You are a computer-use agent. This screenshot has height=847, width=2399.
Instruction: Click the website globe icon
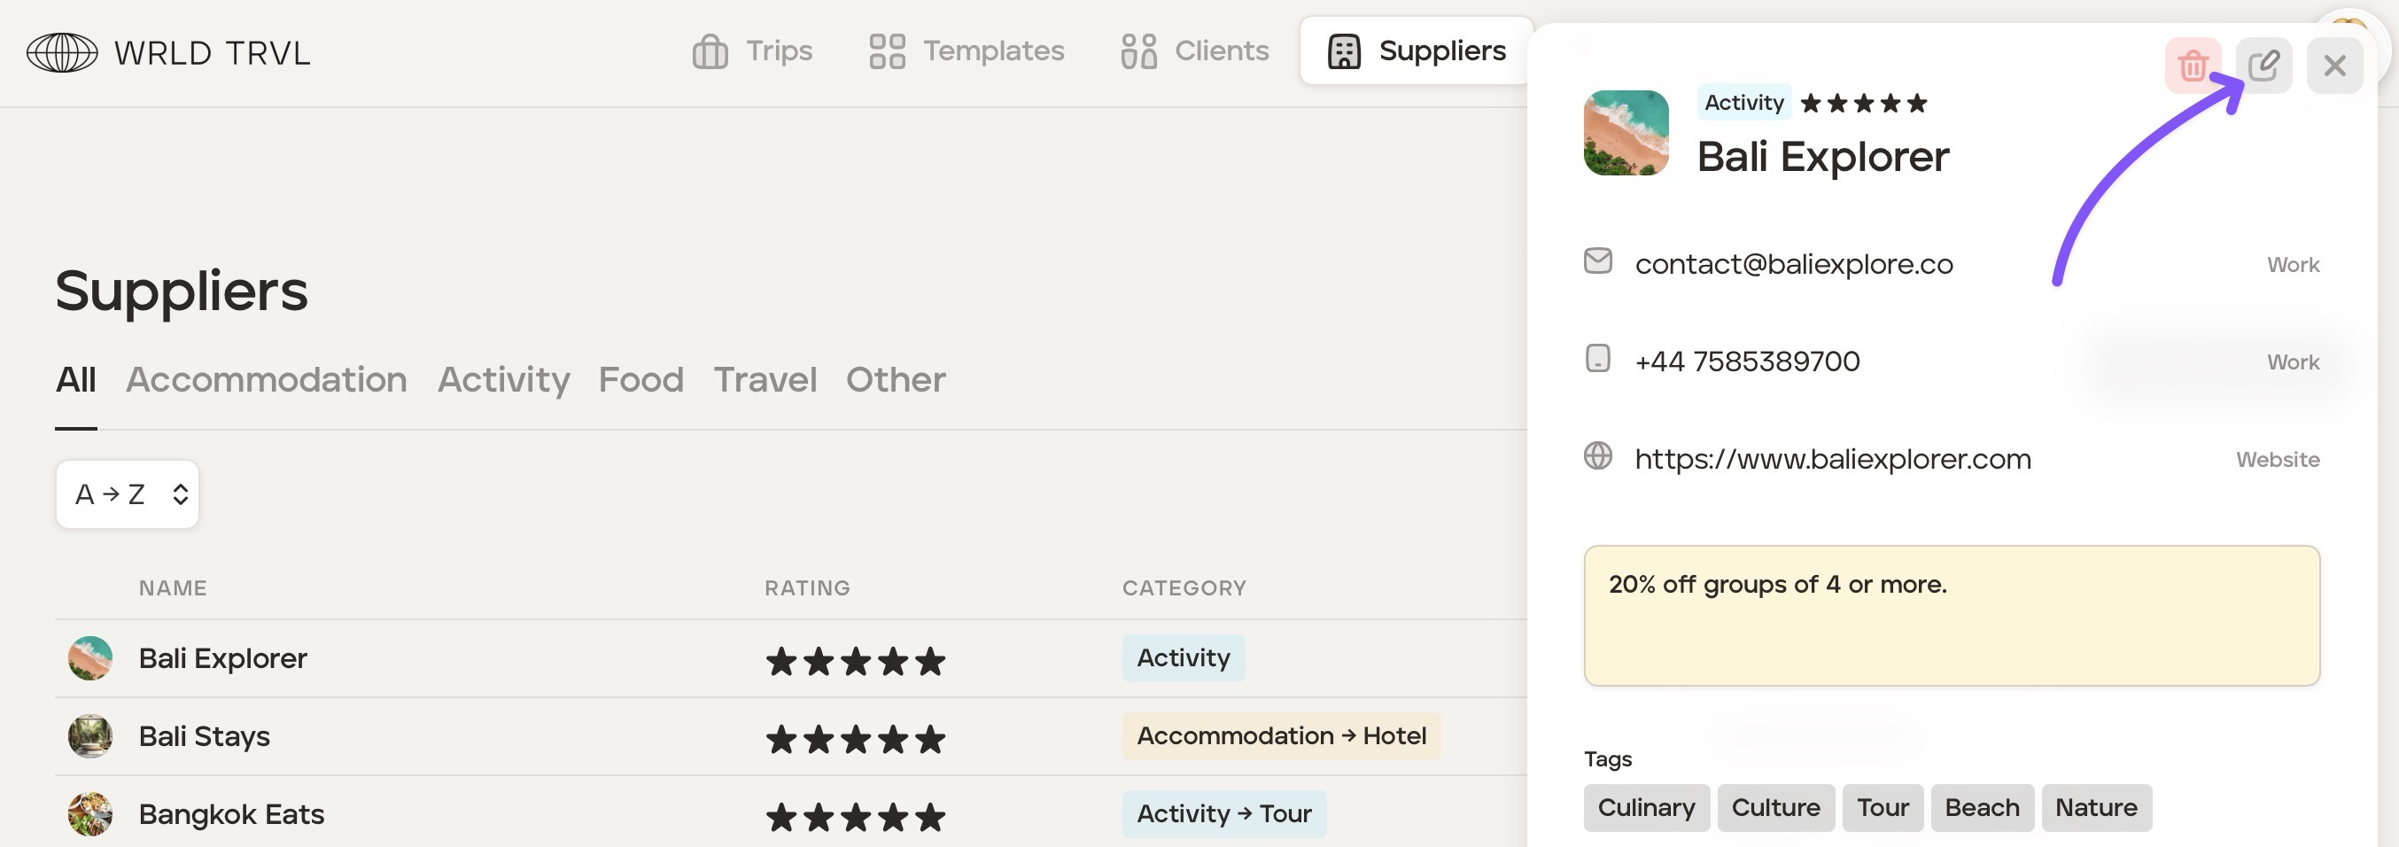[1597, 455]
